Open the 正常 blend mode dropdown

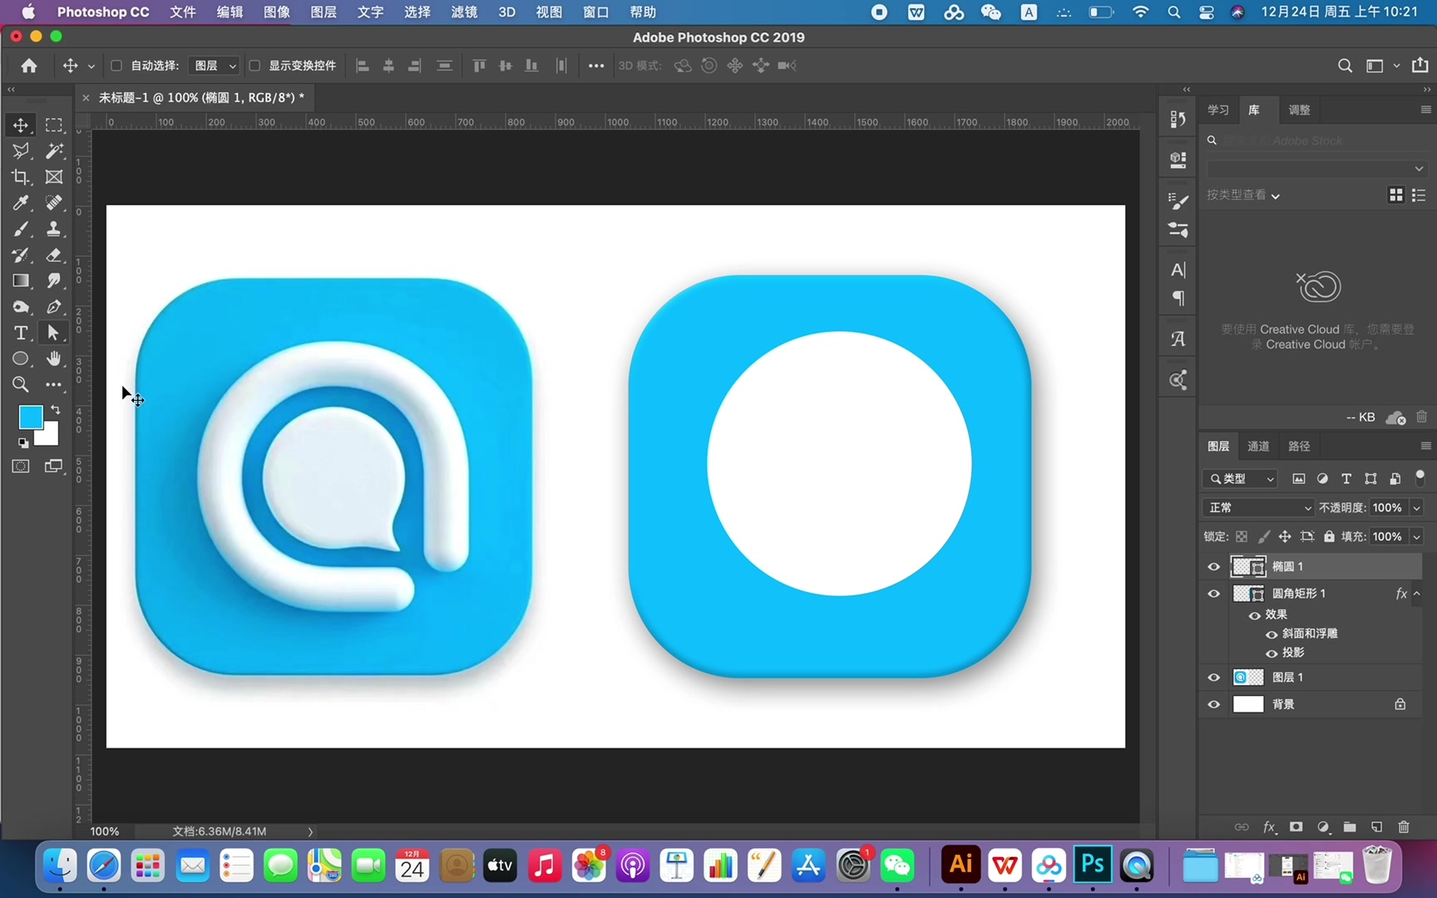click(x=1258, y=507)
